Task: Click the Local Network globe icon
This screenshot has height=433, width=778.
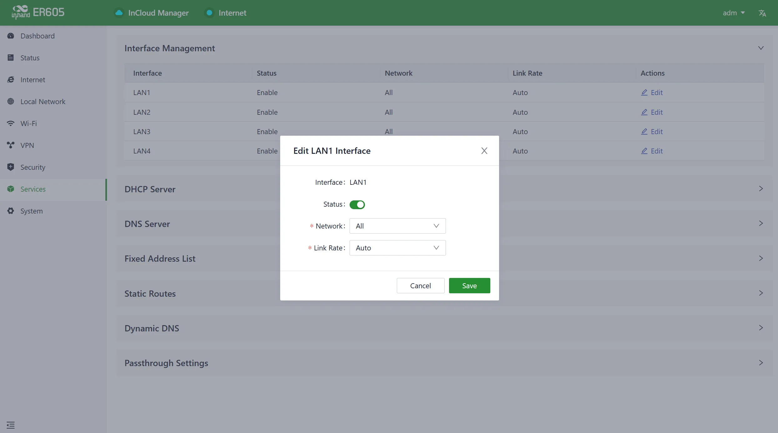Action: tap(11, 102)
